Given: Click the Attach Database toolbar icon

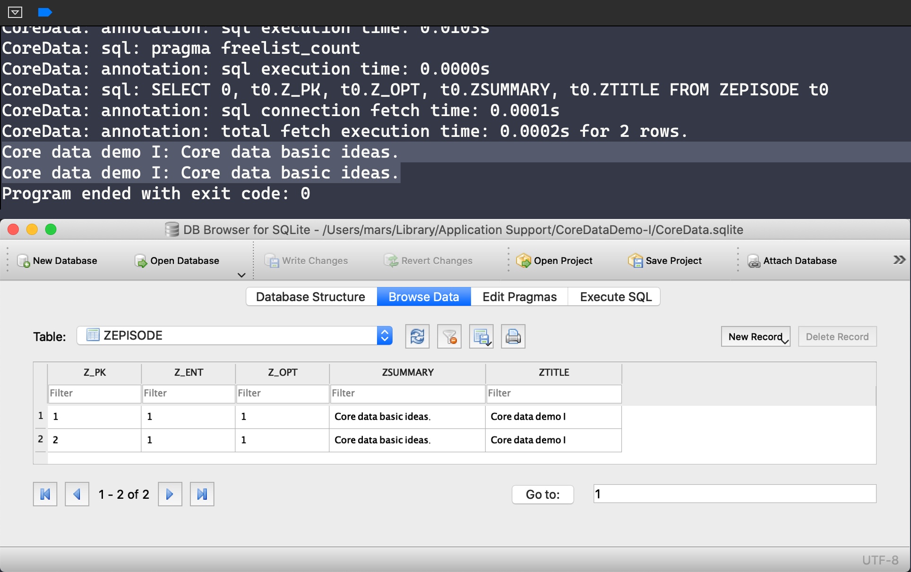Looking at the screenshot, I should [754, 261].
